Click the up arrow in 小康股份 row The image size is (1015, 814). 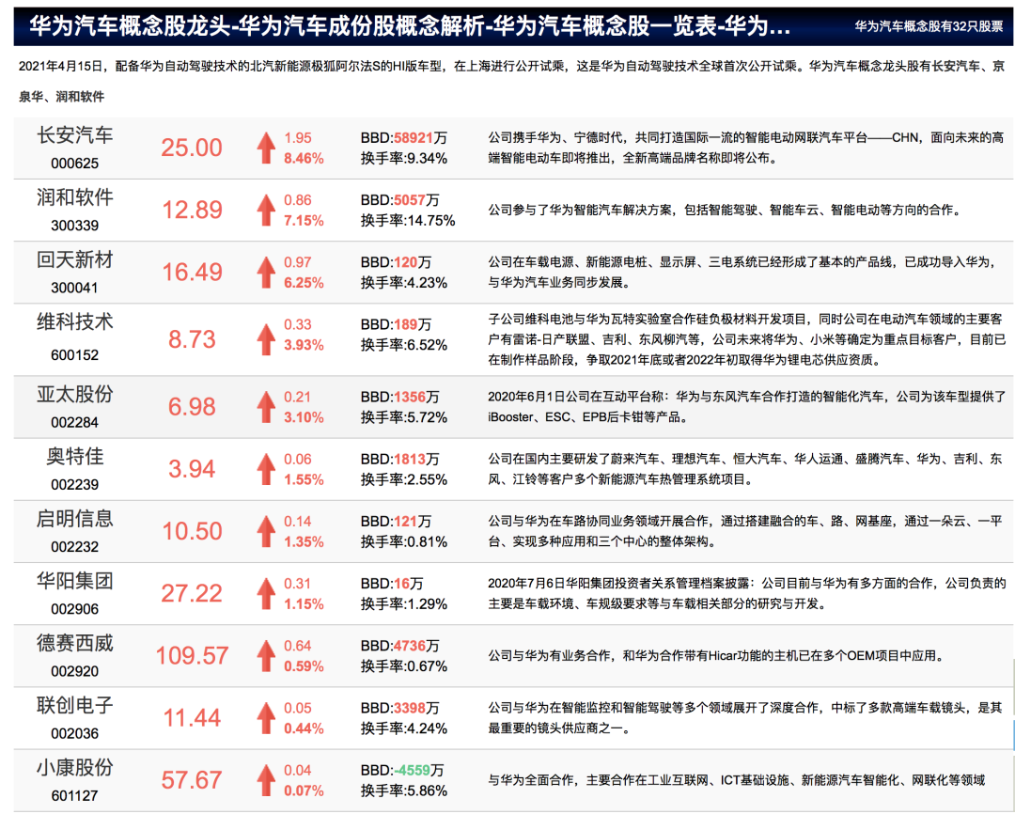point(266,780)
